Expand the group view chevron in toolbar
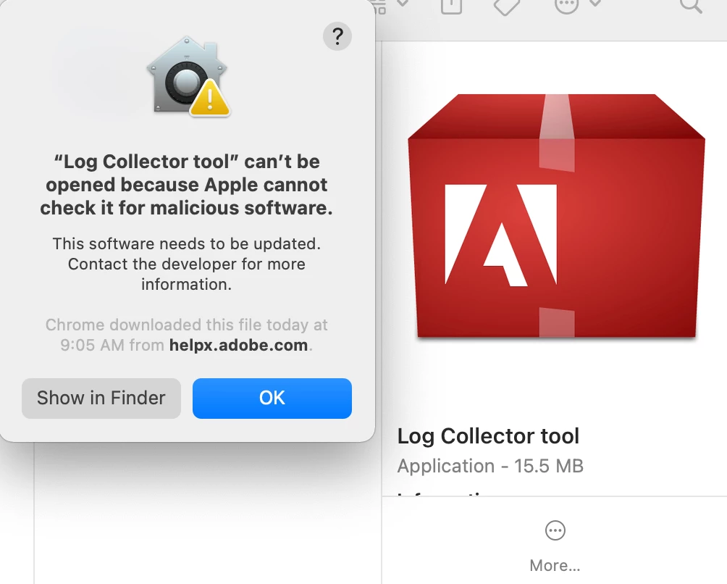This screenshot has height=584, width=727. pos(403,4)
